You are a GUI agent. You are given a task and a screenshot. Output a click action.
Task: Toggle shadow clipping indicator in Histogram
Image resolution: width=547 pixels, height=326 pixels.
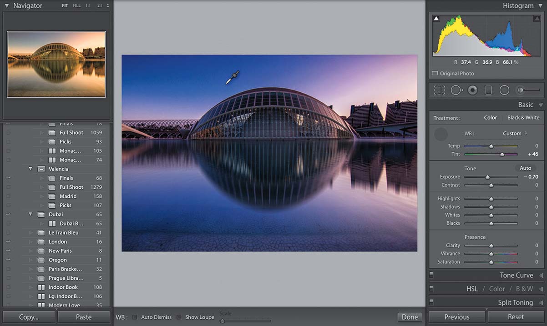coord(436,19)
